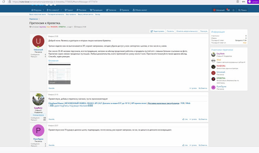259x153 pixels.
Task: Click the Выход logout link
Action: pos(98,15)
